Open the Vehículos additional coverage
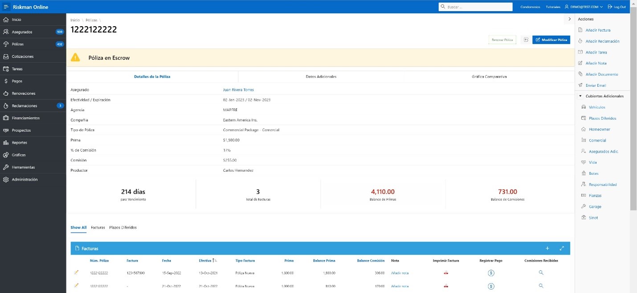 [x=597, y=107]
